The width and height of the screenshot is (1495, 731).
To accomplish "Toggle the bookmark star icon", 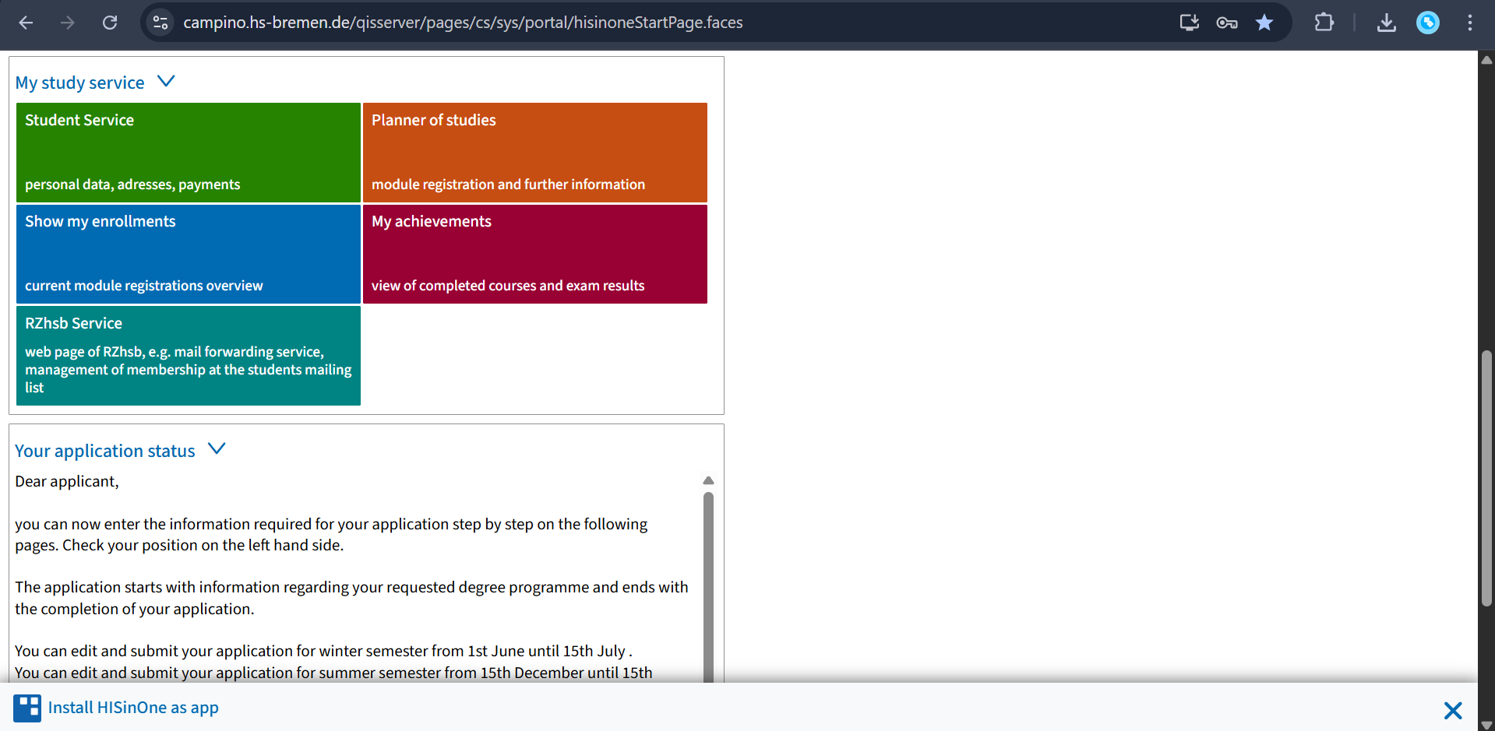I will 1264,23.
